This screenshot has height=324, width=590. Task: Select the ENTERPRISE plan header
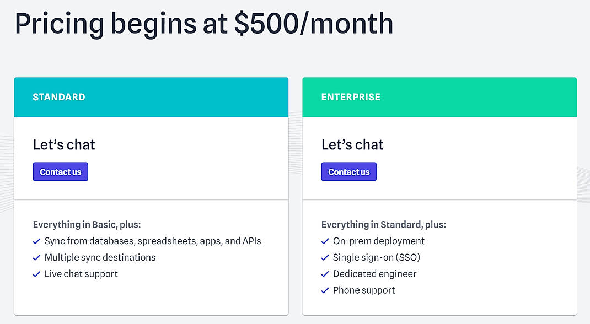pos(351,96)
